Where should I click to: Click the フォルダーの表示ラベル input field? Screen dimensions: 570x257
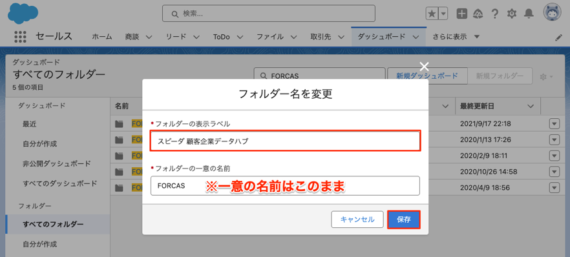286,141
